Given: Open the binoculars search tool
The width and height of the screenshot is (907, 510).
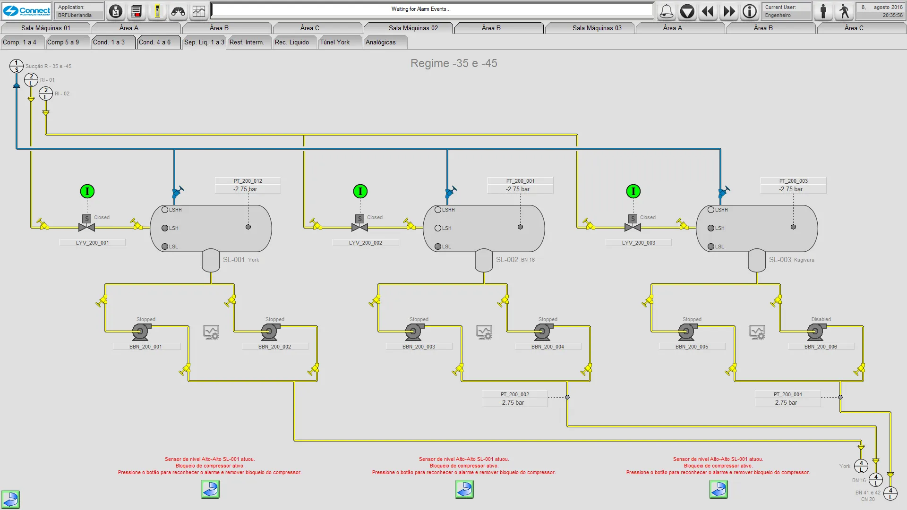Looking at the screenshot, I should [178, 11].
